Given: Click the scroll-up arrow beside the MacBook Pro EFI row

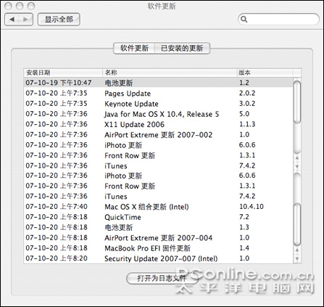Looking at the screenshot, I should point(297,250).
